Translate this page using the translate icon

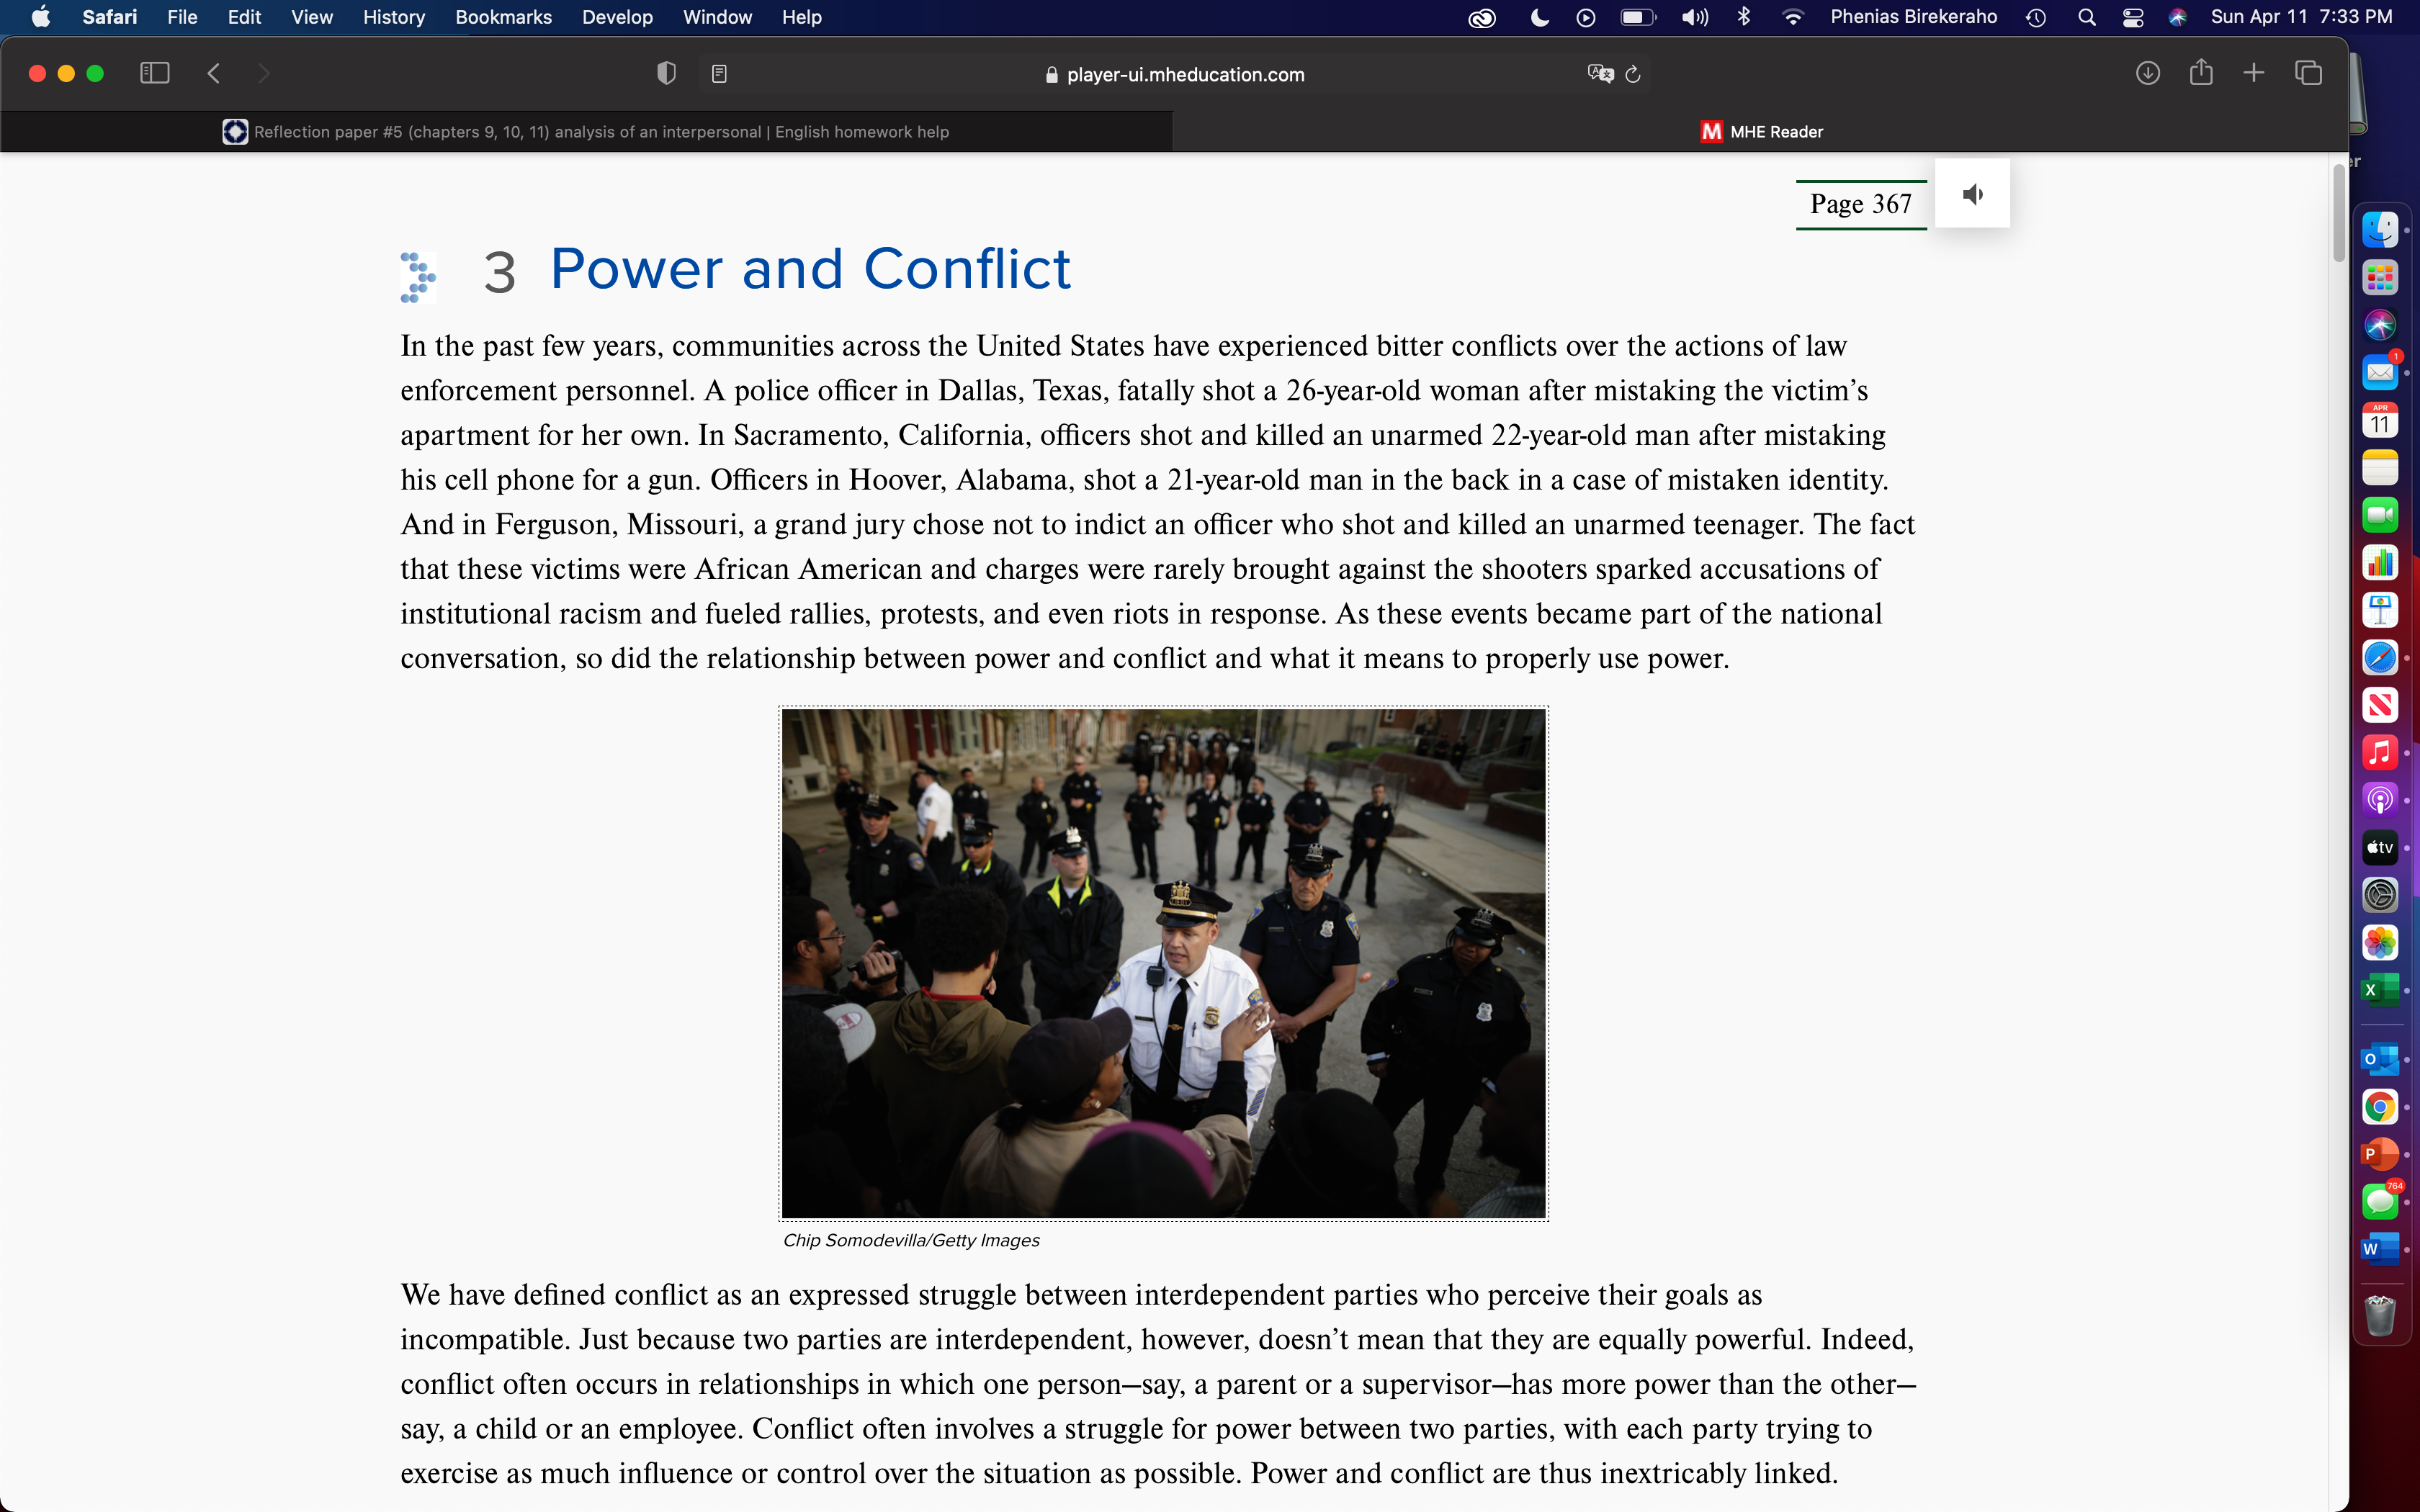click(1600, 73)
